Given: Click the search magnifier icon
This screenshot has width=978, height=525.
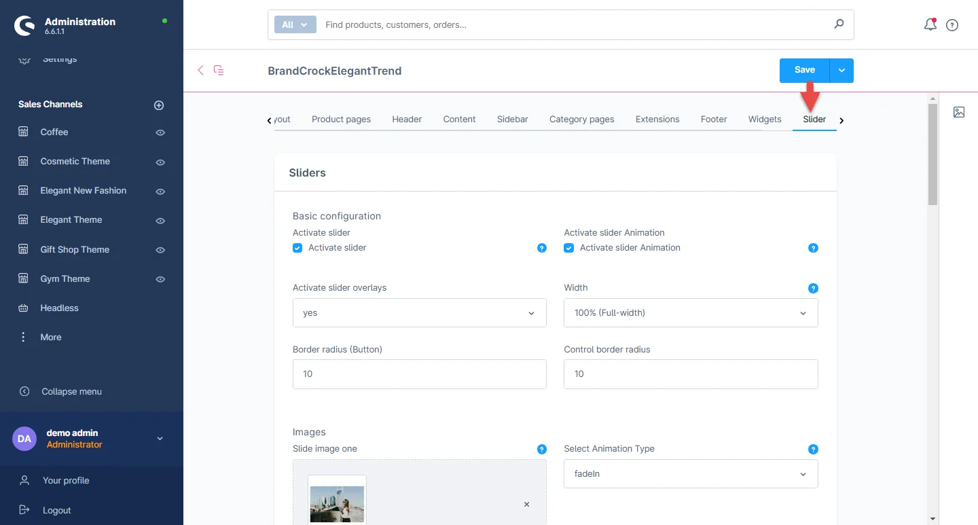Looking at the screenshot, I should [839, 24].
